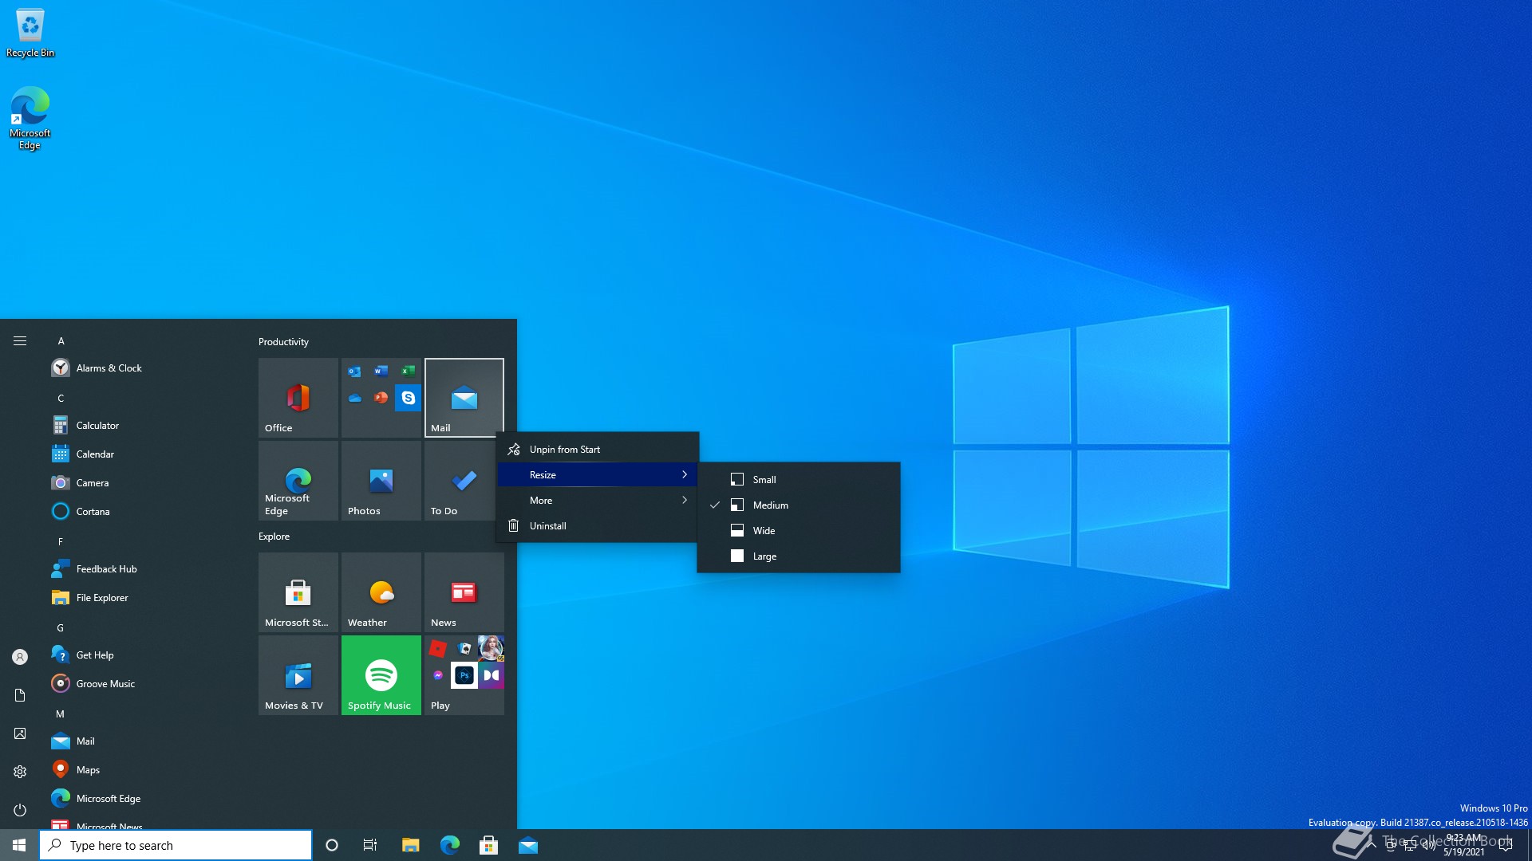The image size is (1532, 861).
Task: Open Cortana circle on taskbar
Action: tap(332, 845)
